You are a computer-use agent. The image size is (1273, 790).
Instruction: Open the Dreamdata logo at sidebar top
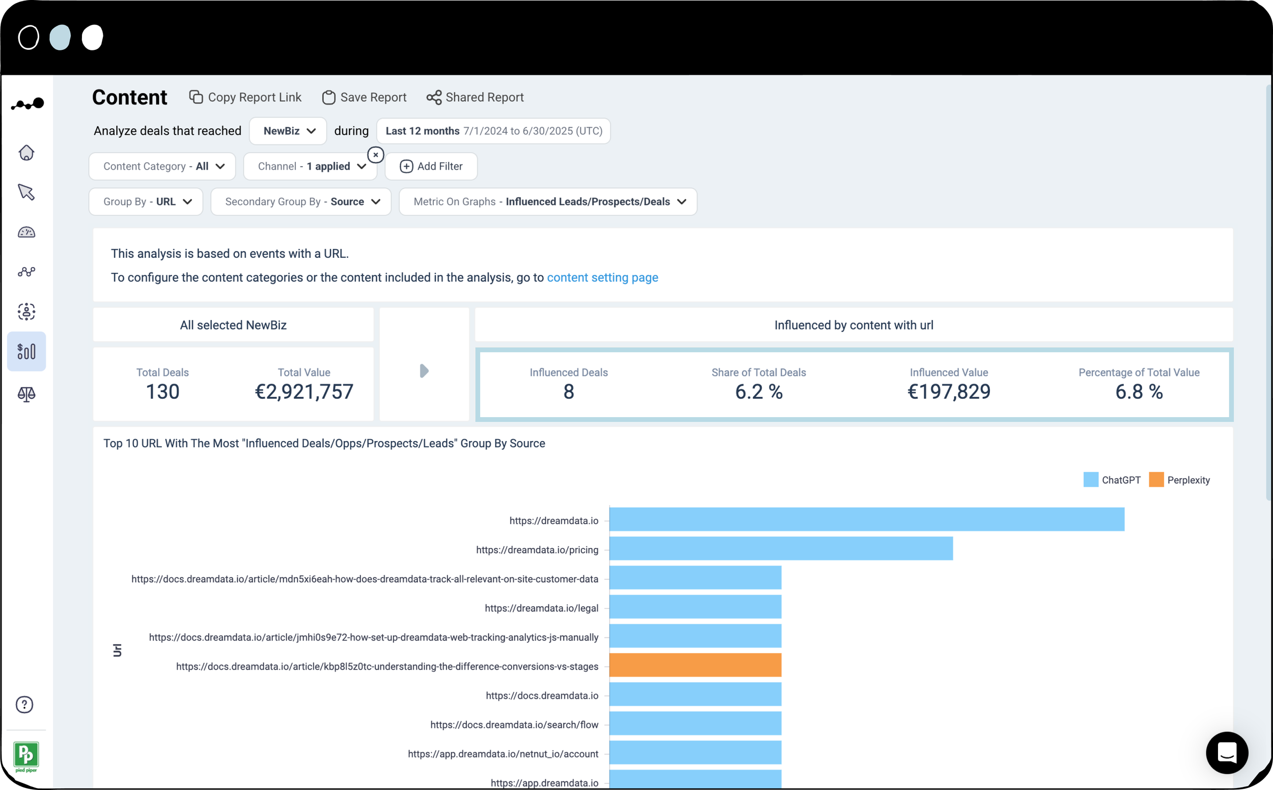click(27, 104)
